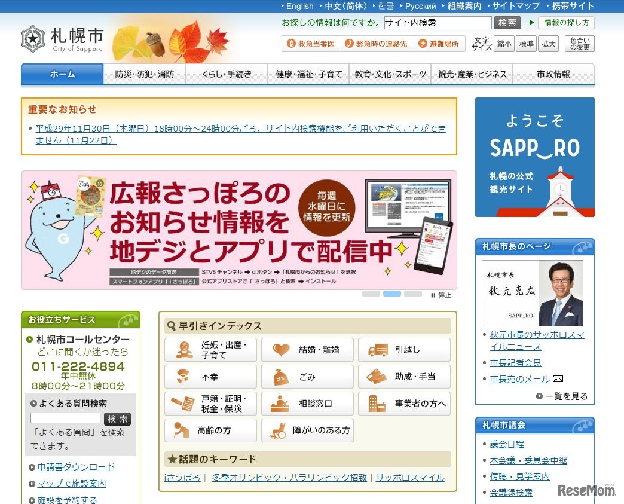Open pregnancy and childcare (妊娠・出産・子育て) index

point(210,350)
